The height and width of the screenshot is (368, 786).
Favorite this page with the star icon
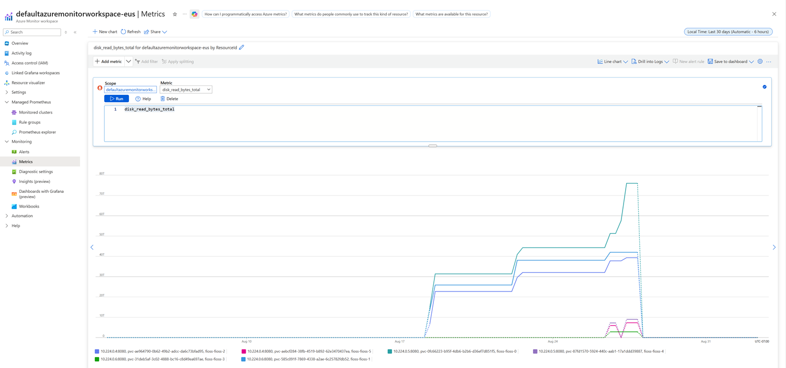click(x=175, y=14)
